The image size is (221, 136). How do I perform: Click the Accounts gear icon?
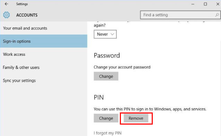(x=7, y=15)
